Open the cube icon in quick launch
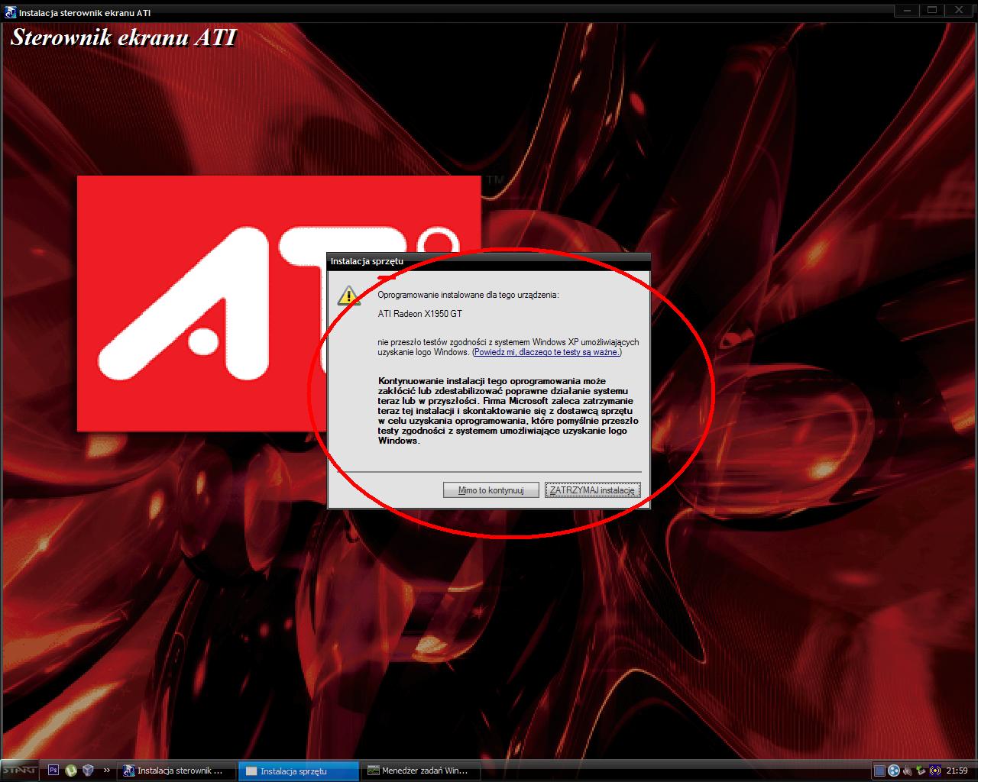Screen dimensions: 981x782 pyautogui.click(x=88, y=771)
